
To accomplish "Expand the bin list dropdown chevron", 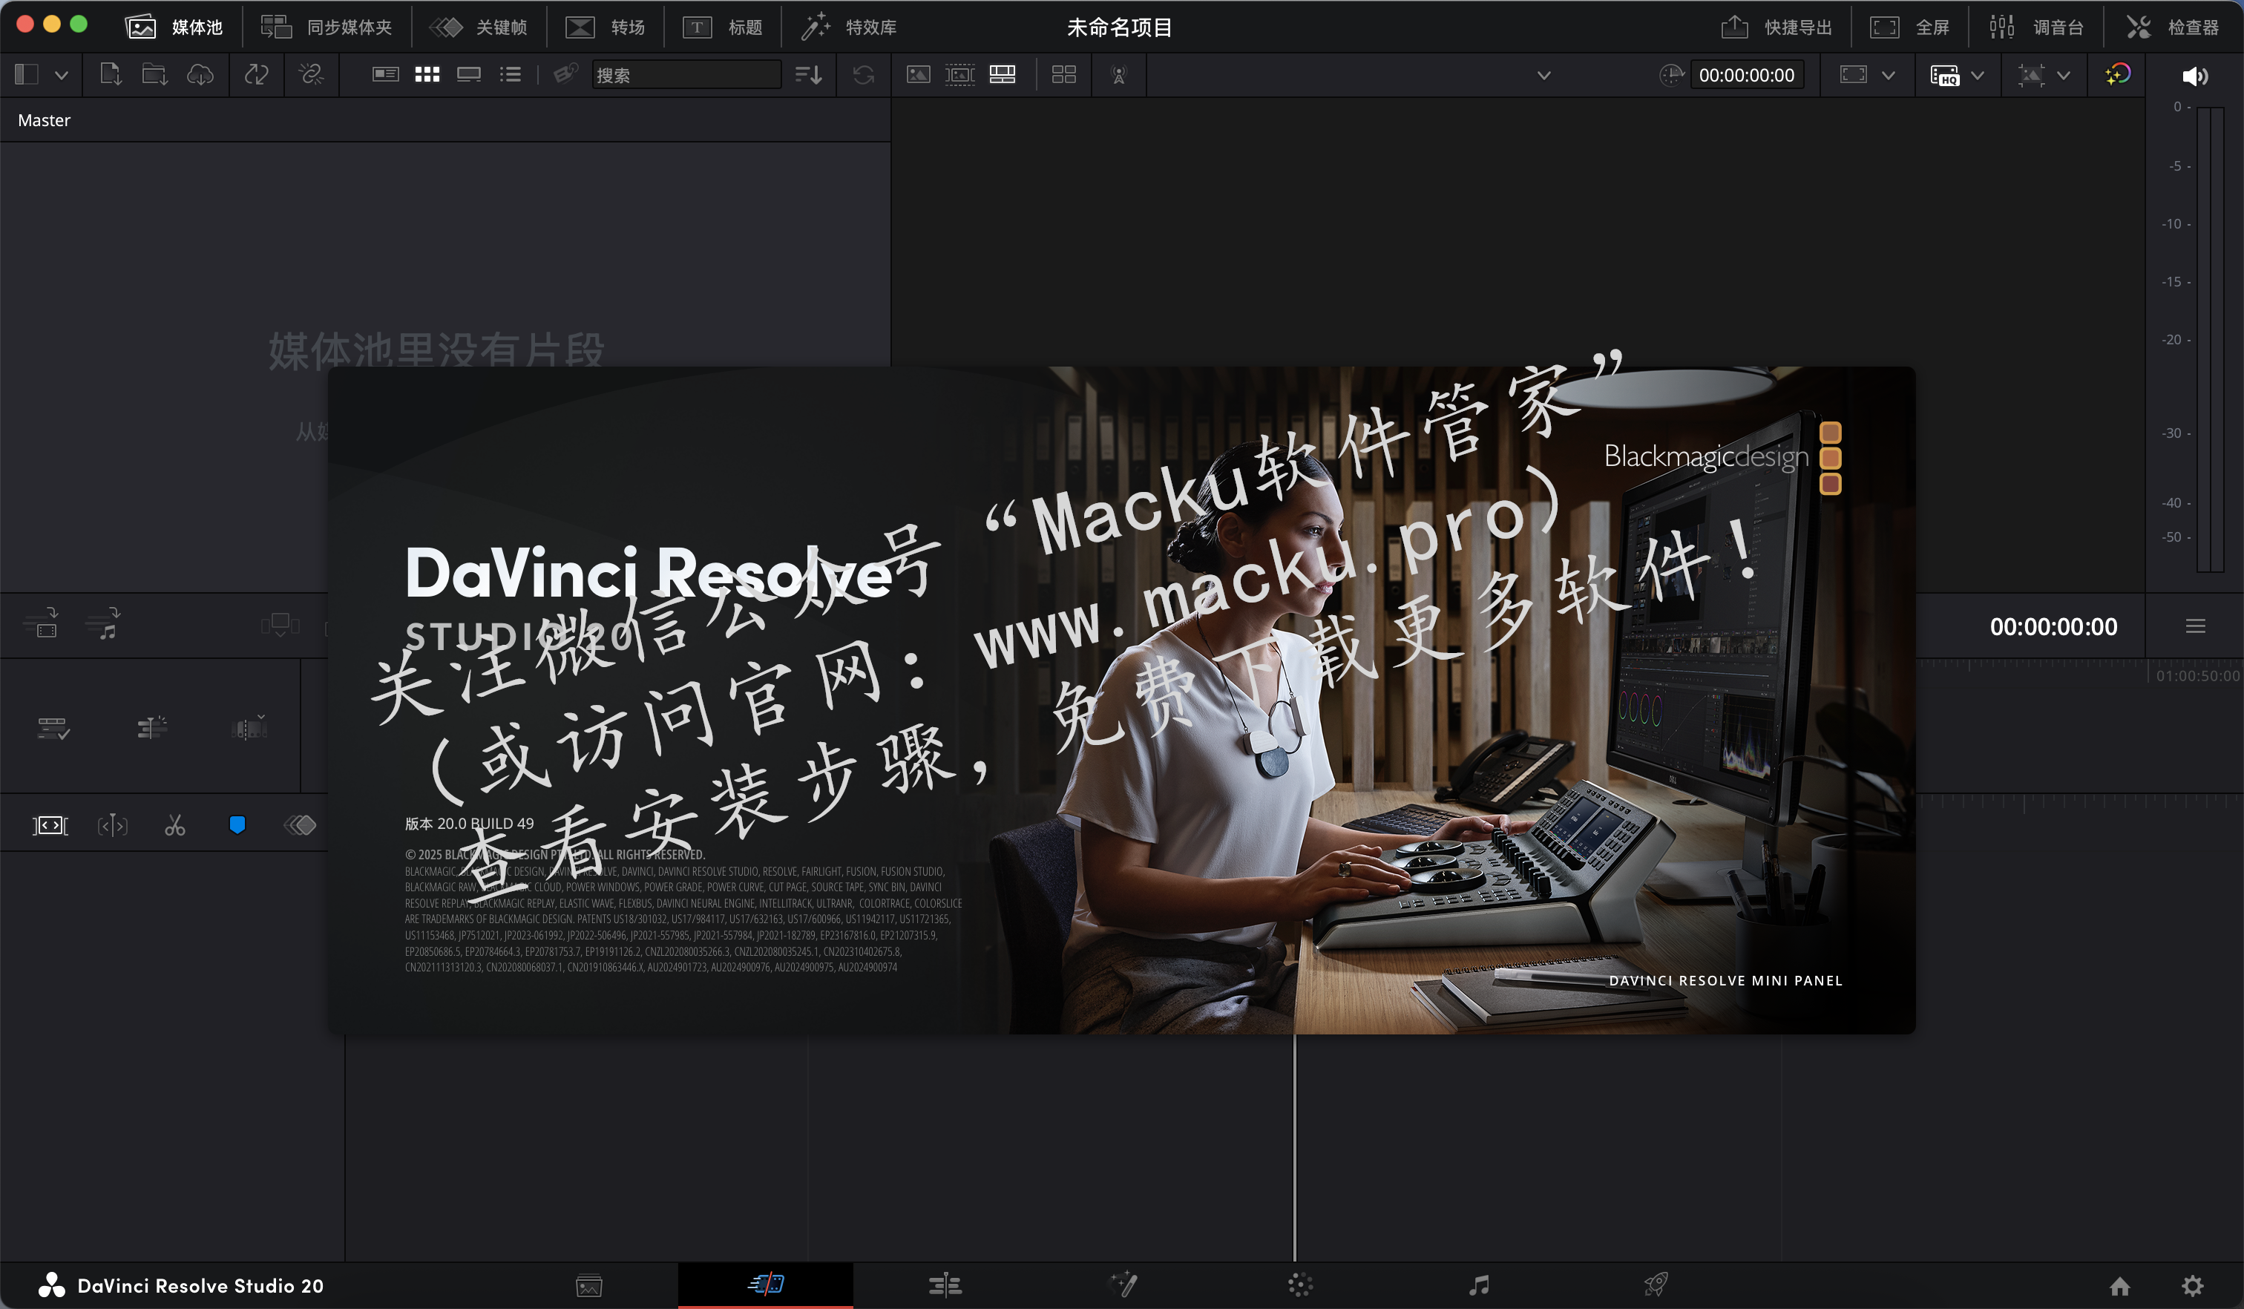I will pos(62,76).
